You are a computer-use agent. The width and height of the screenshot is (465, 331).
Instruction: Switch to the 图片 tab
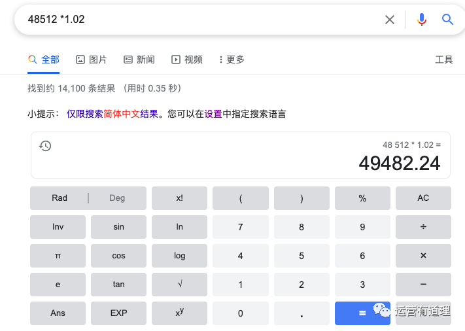(91, 60)
